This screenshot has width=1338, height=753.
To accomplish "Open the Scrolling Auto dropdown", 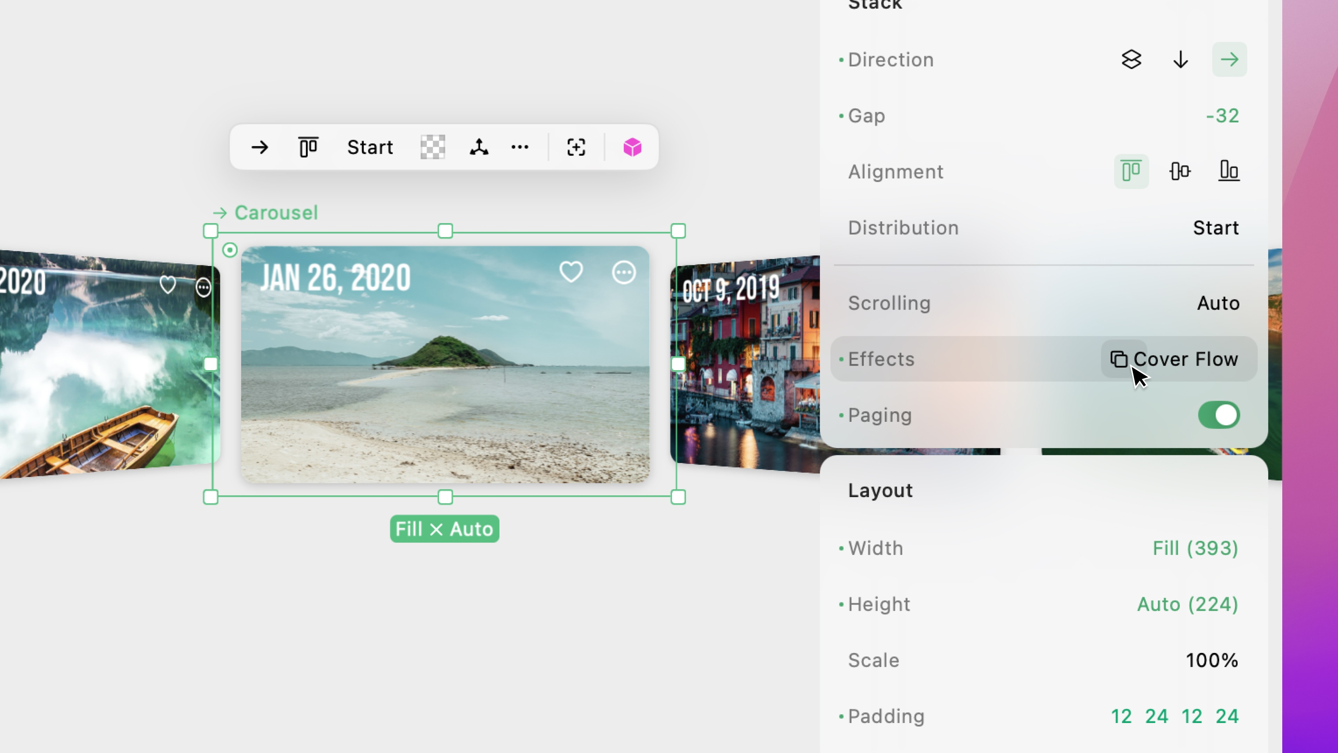I will [x=1218, y=303].
